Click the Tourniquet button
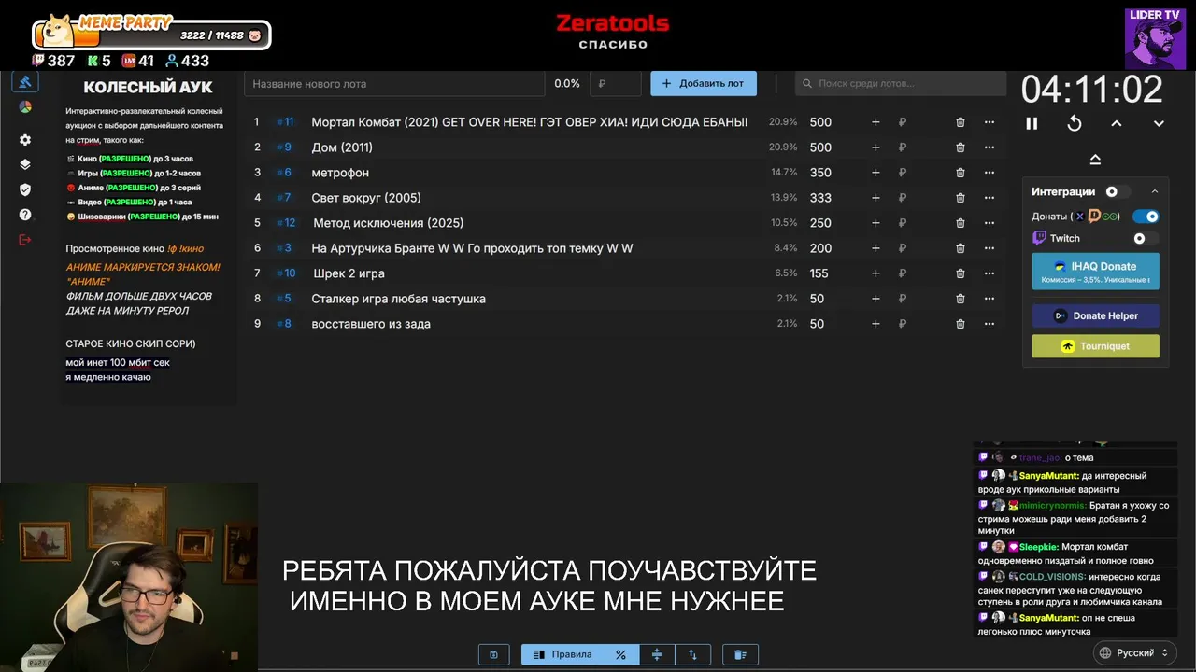1196x672 pixels. point(1095,346)
